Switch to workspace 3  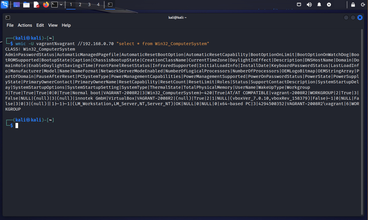[89, 5]
